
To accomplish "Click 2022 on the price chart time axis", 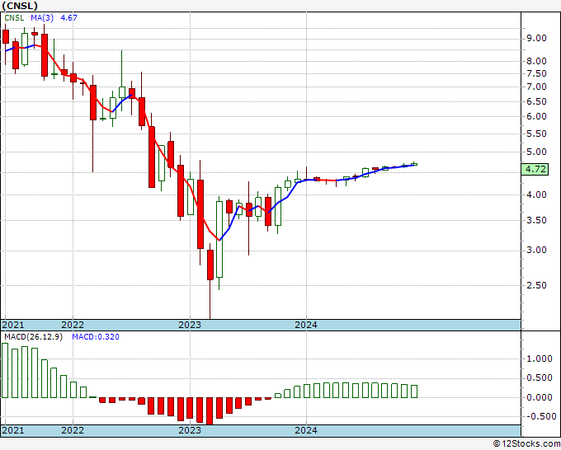I will [73, 325].
